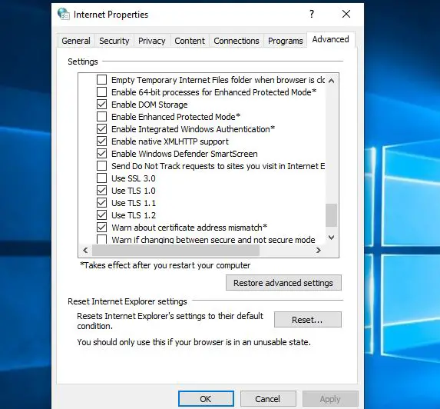This screenshot has height=409, width=440.
Task: Click 'Reset Internet Explorer settings' heading
Action: (x=127, y=301)
